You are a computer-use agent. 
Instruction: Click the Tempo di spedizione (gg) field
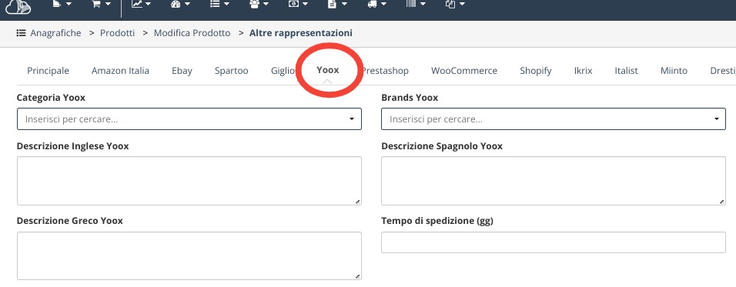pos(554,242)
